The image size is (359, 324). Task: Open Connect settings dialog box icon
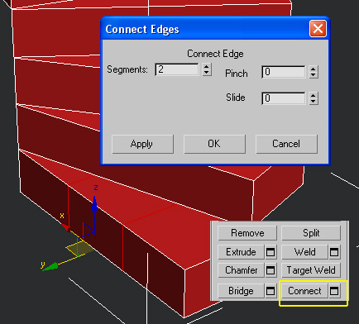(334, 291)
